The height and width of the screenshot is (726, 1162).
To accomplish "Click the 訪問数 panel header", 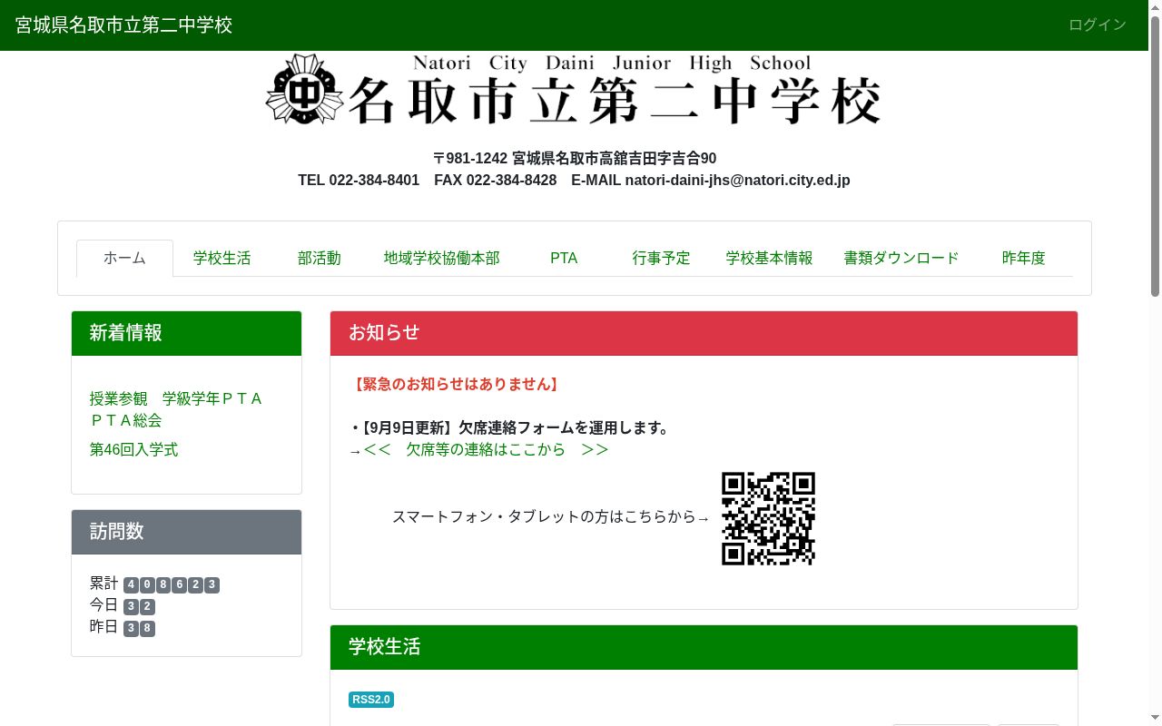I will 186,532.
